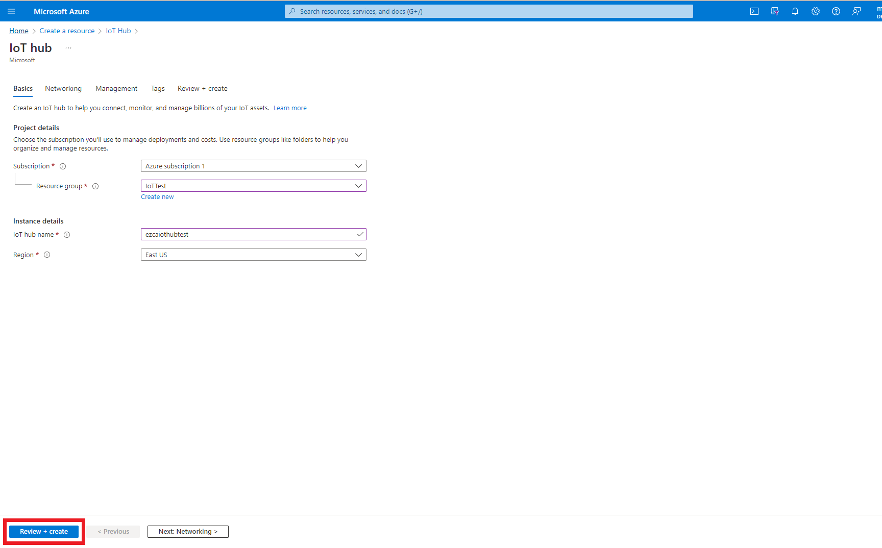Click the Microsoft publisher label
Image resolution: width=882 pixels, height=548 pixels.
pos(22,60)
